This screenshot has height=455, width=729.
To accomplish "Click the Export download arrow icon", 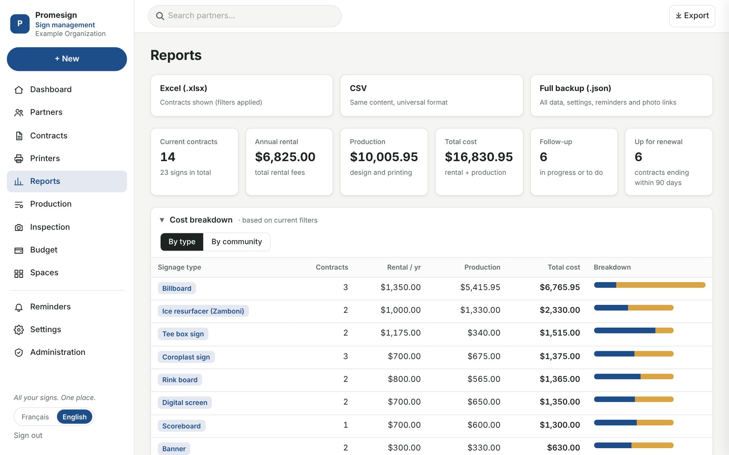I will (679, 16).
